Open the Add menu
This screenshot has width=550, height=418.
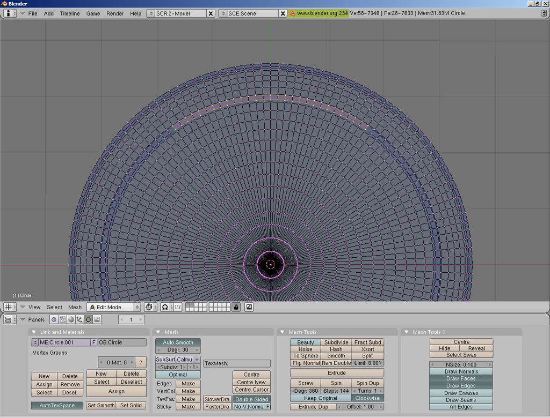pyautogui.click(x=49, y=13)
